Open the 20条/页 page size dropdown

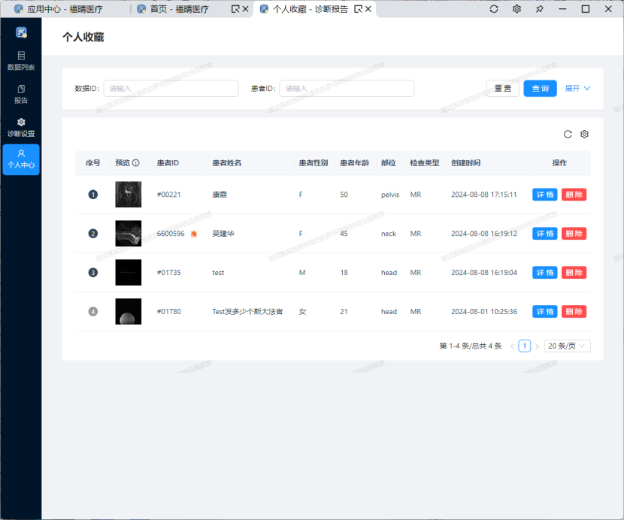point(567,346)
